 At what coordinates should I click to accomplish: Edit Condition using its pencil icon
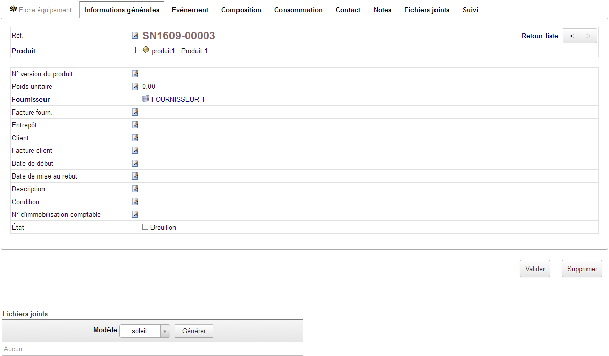tap(135, 201)
